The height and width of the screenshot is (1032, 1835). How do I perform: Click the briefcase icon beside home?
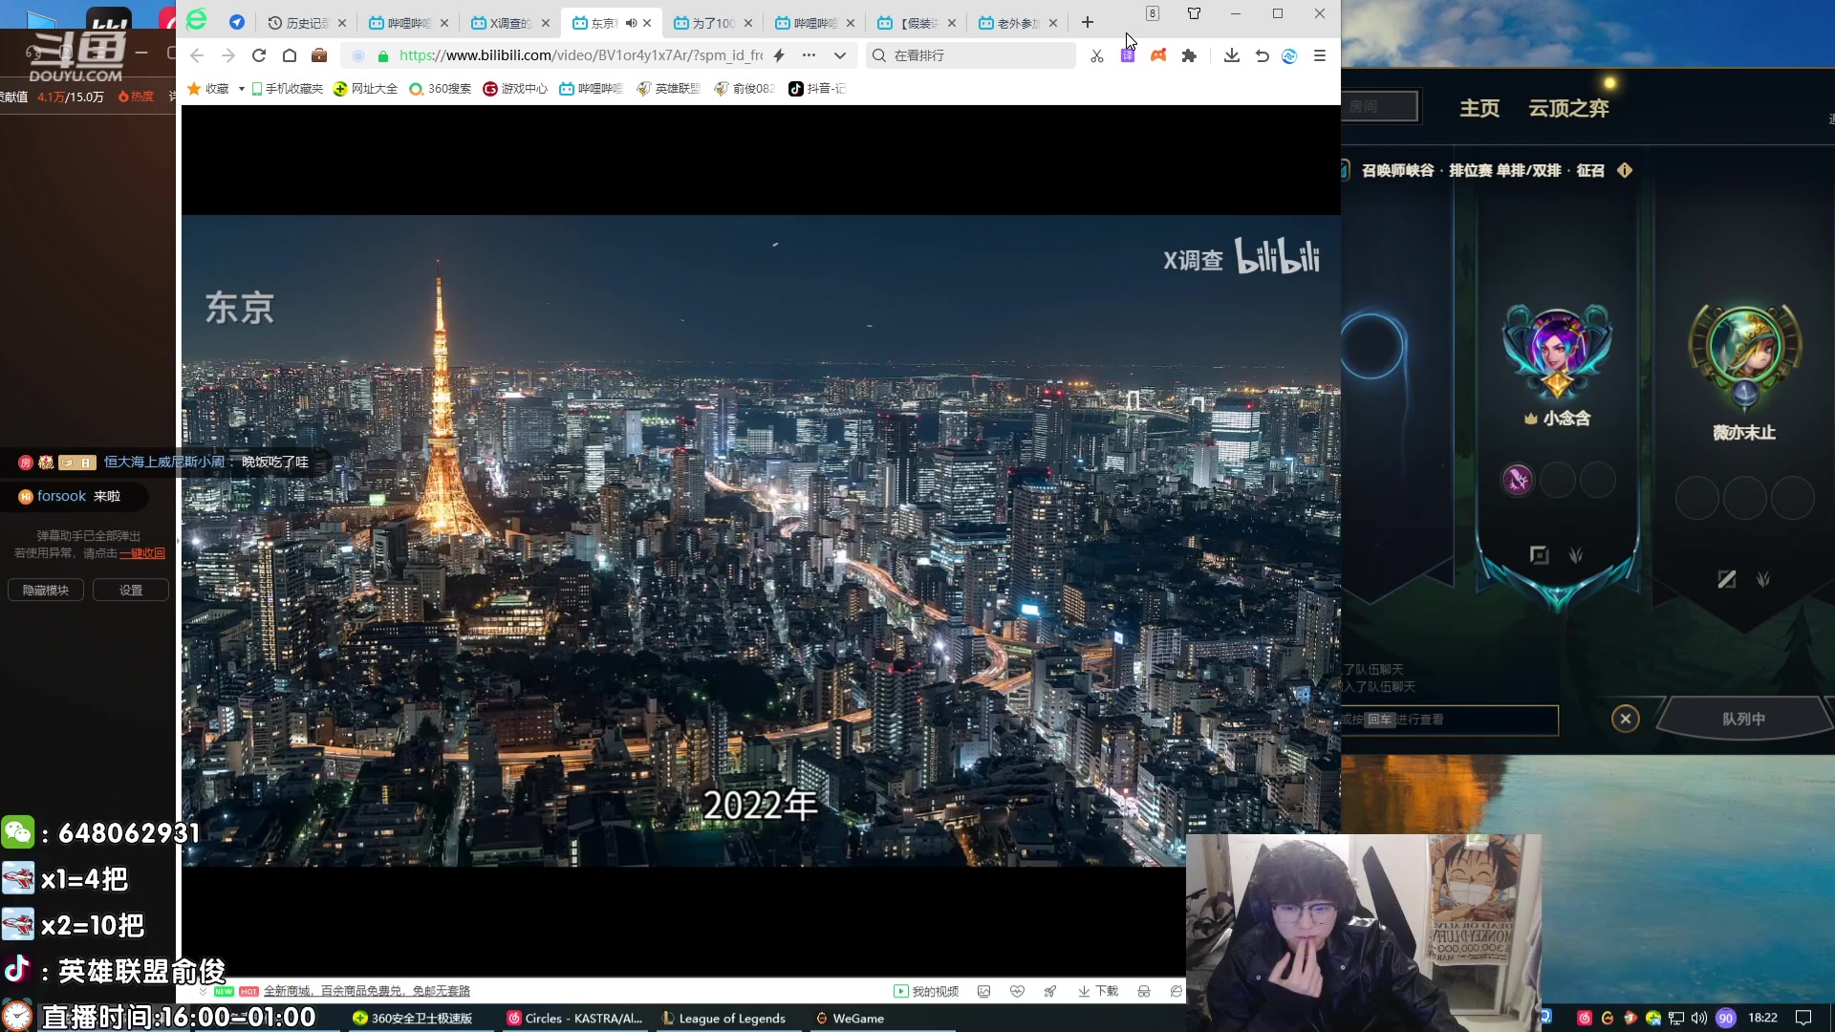(x=319, y=55)
